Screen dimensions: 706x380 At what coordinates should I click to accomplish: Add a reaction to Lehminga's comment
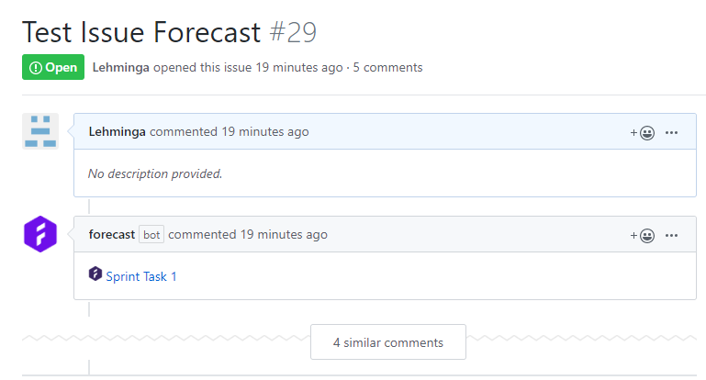pyautogui.click(x=642, y=133)
